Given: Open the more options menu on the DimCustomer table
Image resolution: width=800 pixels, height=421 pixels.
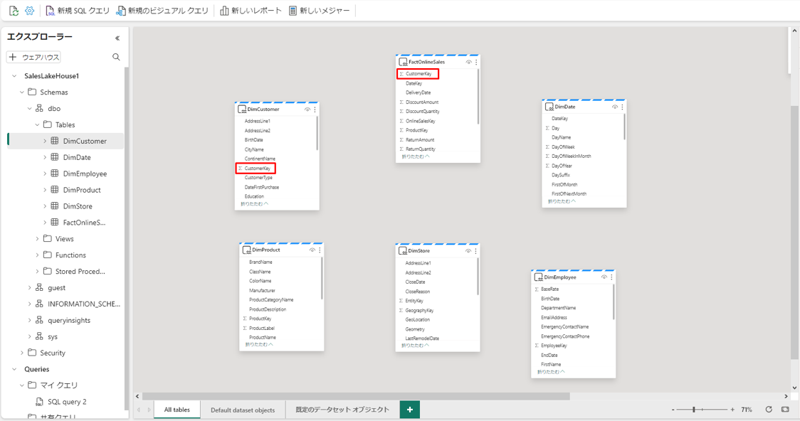Looking at the screenshot, I should (x=315, y=110).
